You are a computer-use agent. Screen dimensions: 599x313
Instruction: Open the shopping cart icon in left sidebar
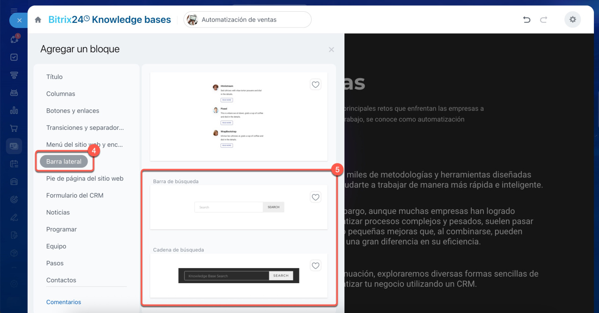14,128
